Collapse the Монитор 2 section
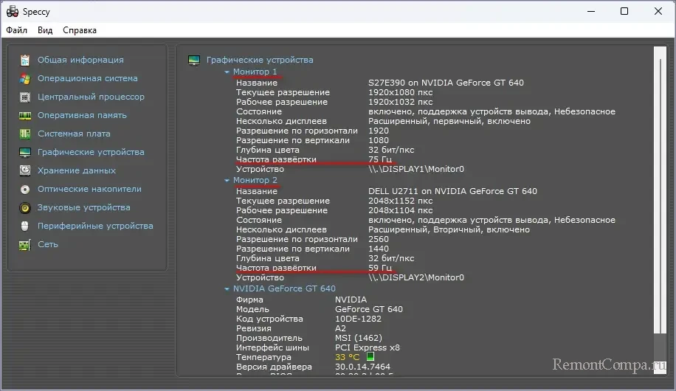 tap(227, 180)
